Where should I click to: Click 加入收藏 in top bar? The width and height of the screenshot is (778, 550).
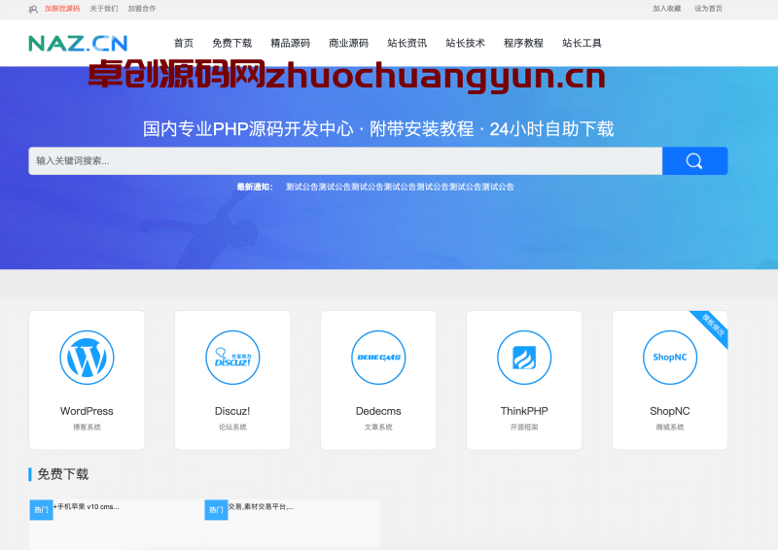(667, 9)
